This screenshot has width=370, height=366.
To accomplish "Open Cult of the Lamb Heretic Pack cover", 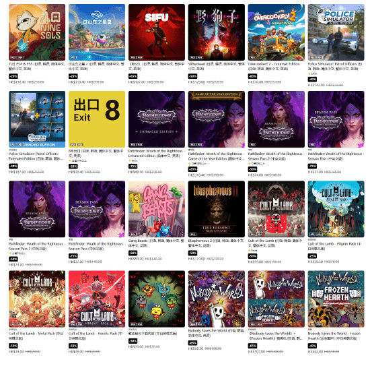I will [97, 299].
